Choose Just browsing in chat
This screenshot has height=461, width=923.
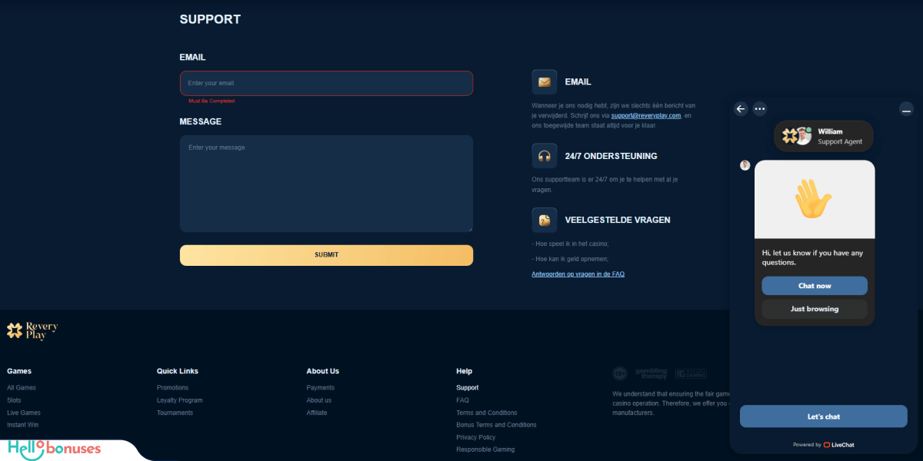815,309
